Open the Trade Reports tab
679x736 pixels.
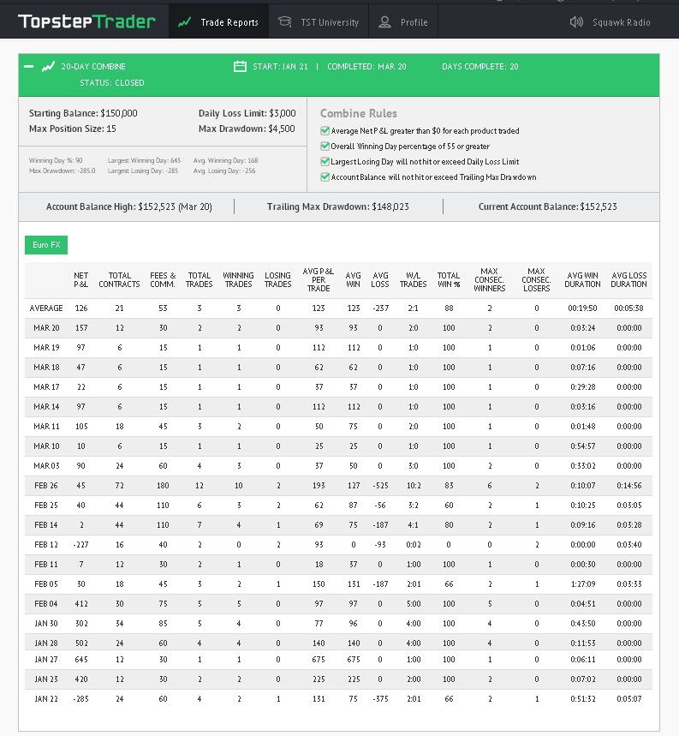click(219, 21)
